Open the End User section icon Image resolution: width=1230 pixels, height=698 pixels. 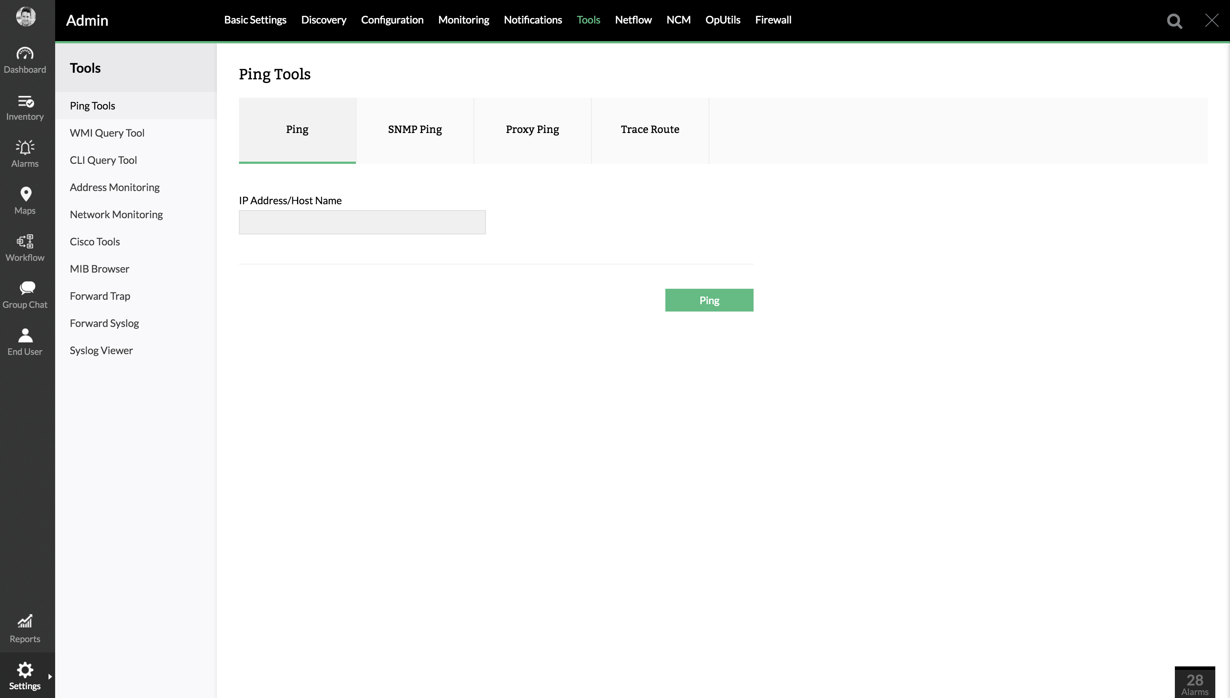pyautogui.click(x=25, y=335)
